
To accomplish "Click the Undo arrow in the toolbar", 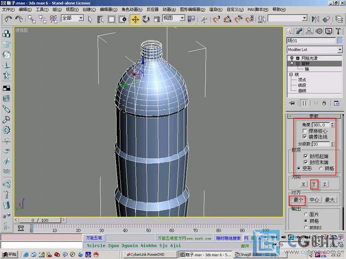I will [x=9, y=19].
